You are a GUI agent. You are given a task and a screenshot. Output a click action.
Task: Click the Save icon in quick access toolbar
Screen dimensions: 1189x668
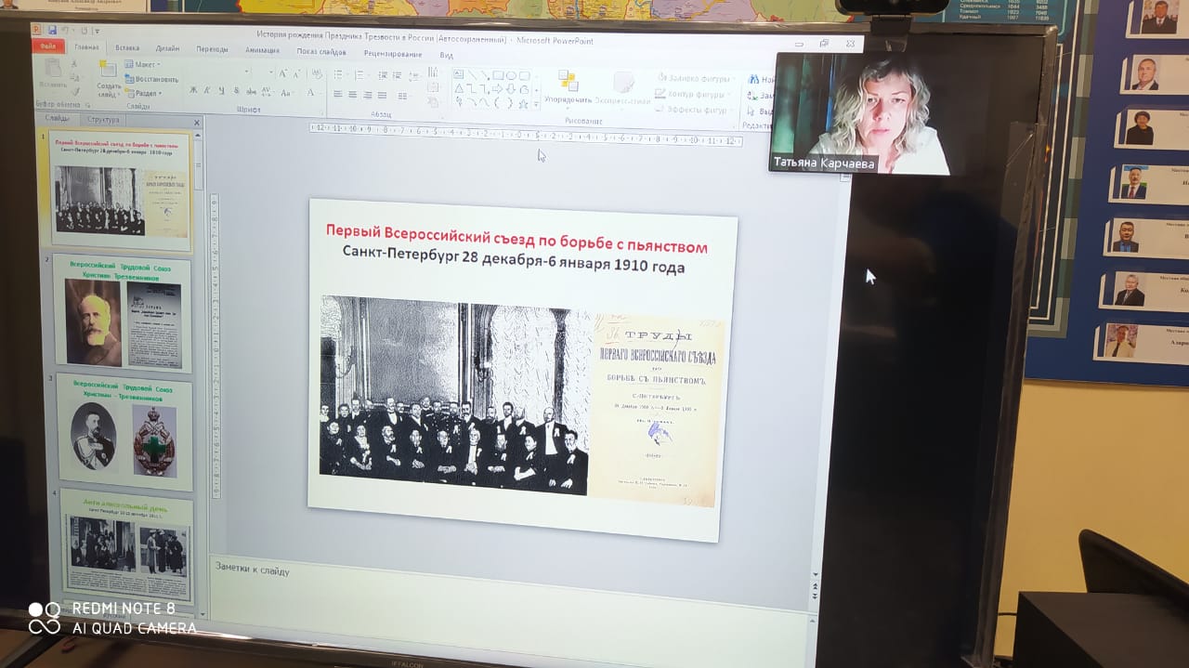[x=52, y=32]
